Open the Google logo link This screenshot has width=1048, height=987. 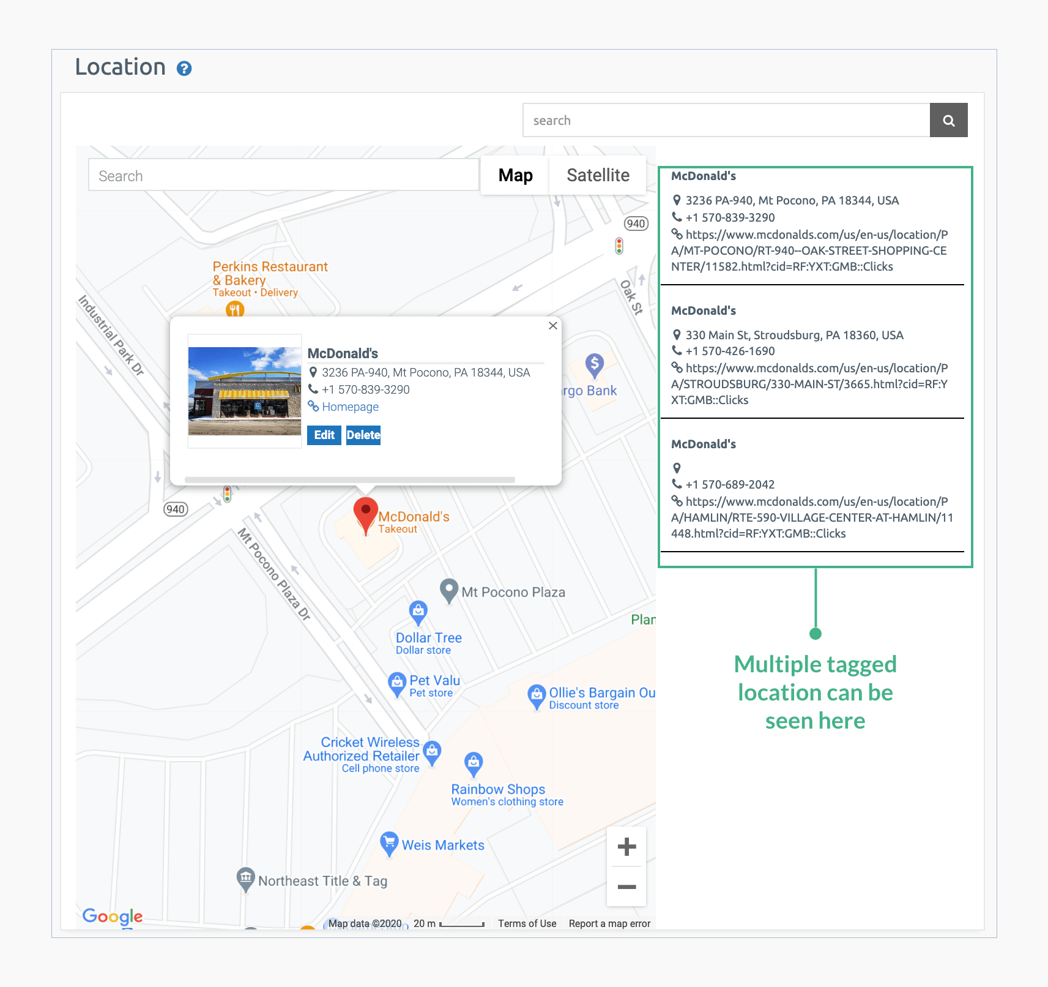[x=113, y=916]
